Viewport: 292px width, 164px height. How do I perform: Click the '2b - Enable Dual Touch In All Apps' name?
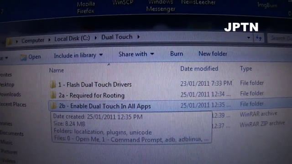tap(105, 106)
